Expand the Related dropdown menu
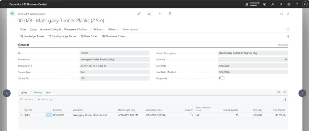309x131 pixels. click(114, 29)
